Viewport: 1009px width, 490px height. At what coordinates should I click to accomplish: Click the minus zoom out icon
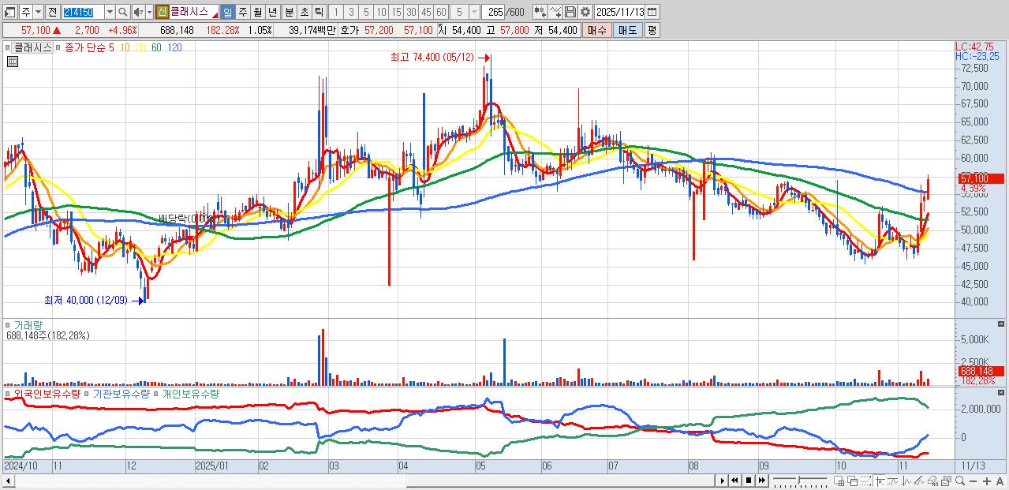pos(973,481)
